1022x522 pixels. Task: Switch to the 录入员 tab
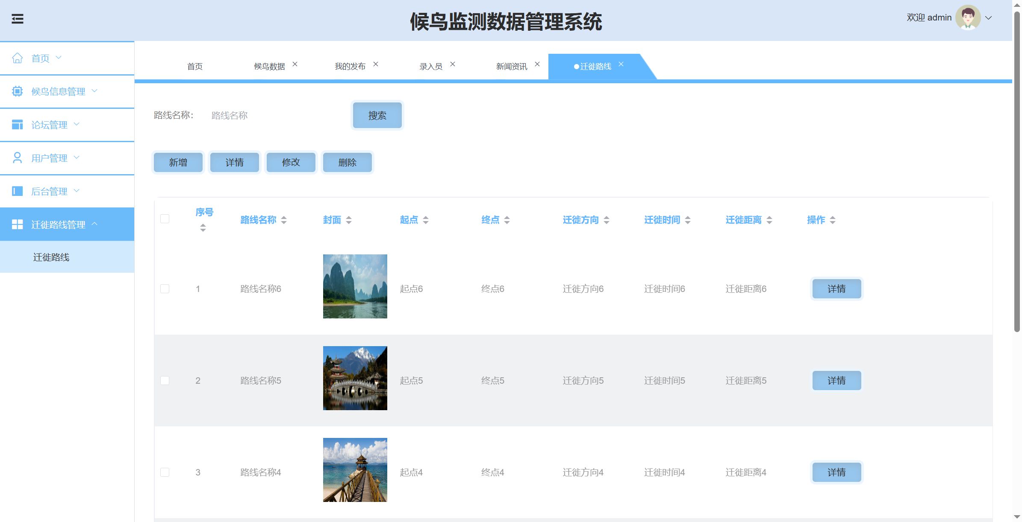point(431,67)
